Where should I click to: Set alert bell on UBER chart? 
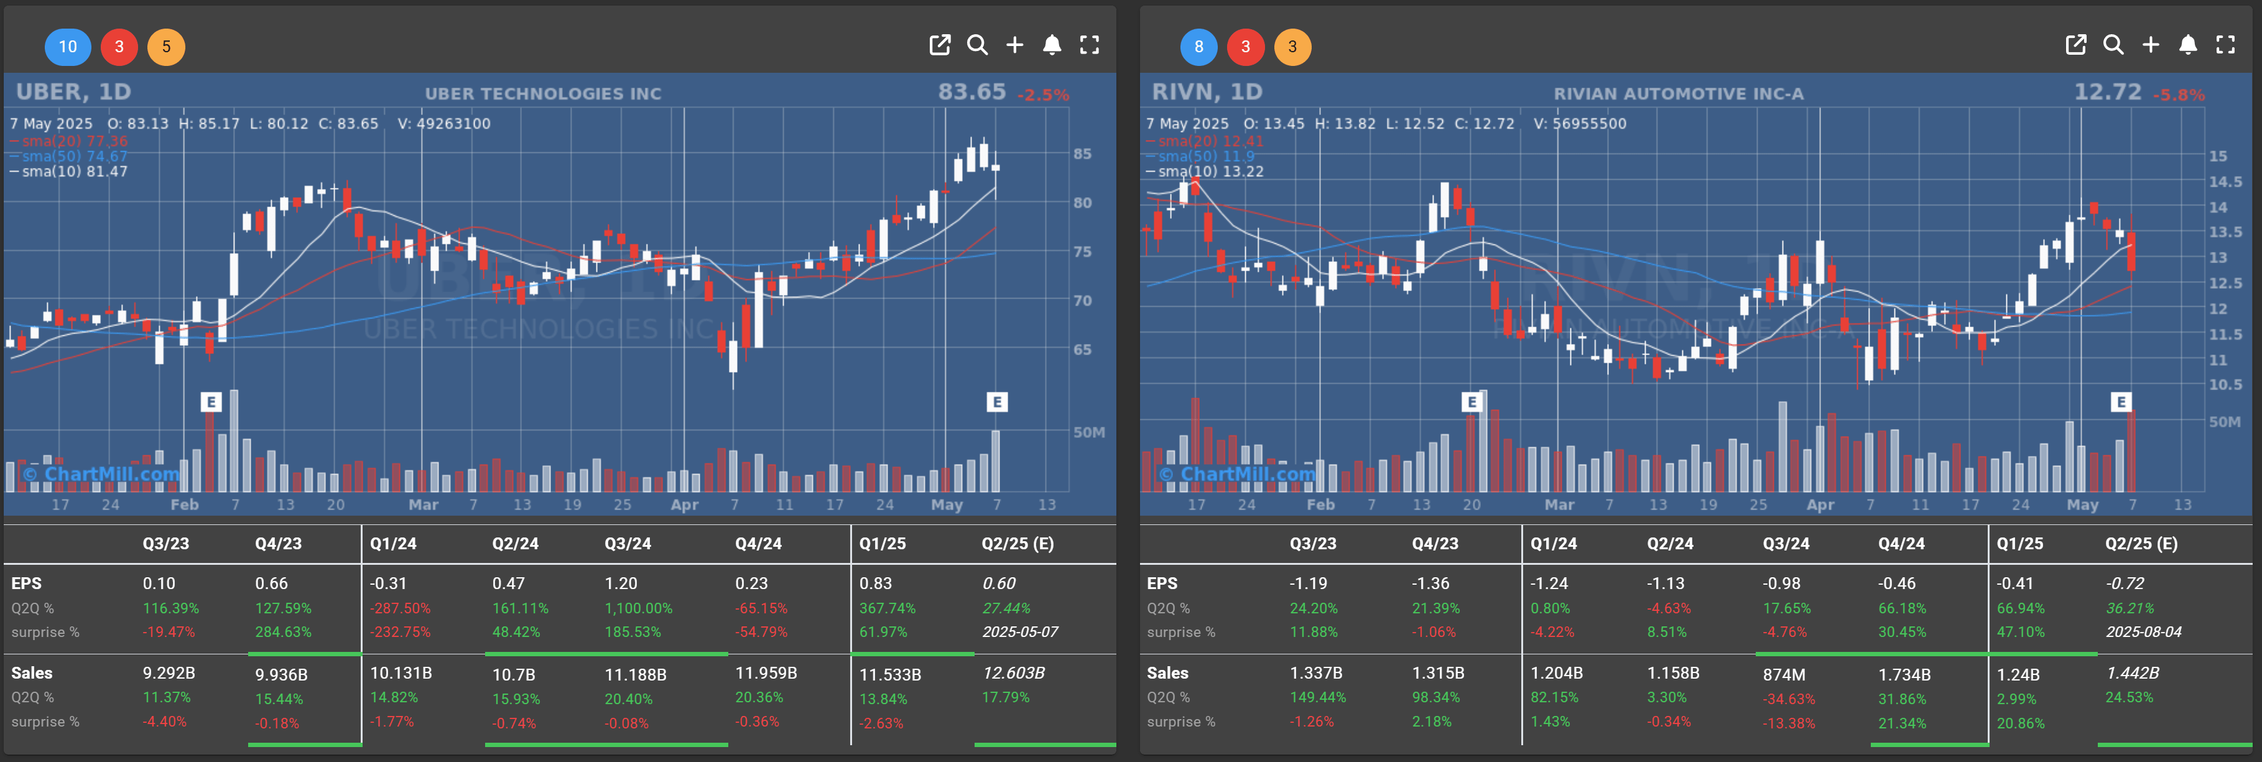point(1052,45)
